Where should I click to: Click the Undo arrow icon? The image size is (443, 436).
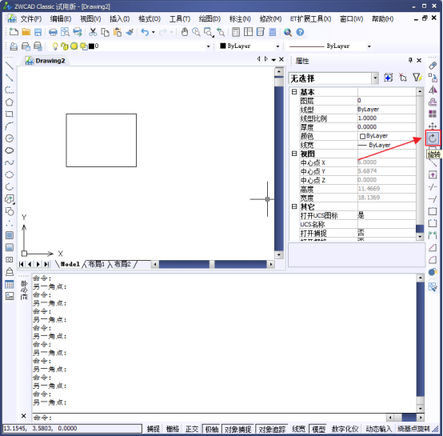point(145,32)
